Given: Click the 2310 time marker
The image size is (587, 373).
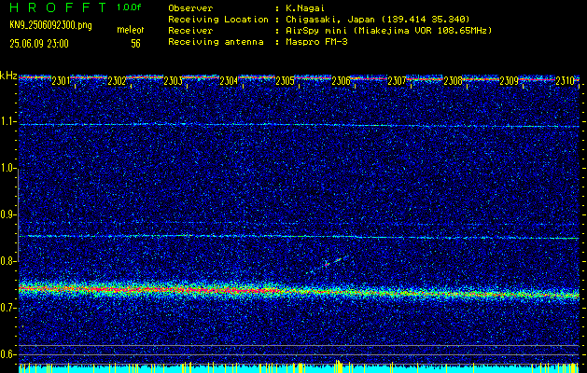Looking at the screenshot, I should (x=565, y=80).
